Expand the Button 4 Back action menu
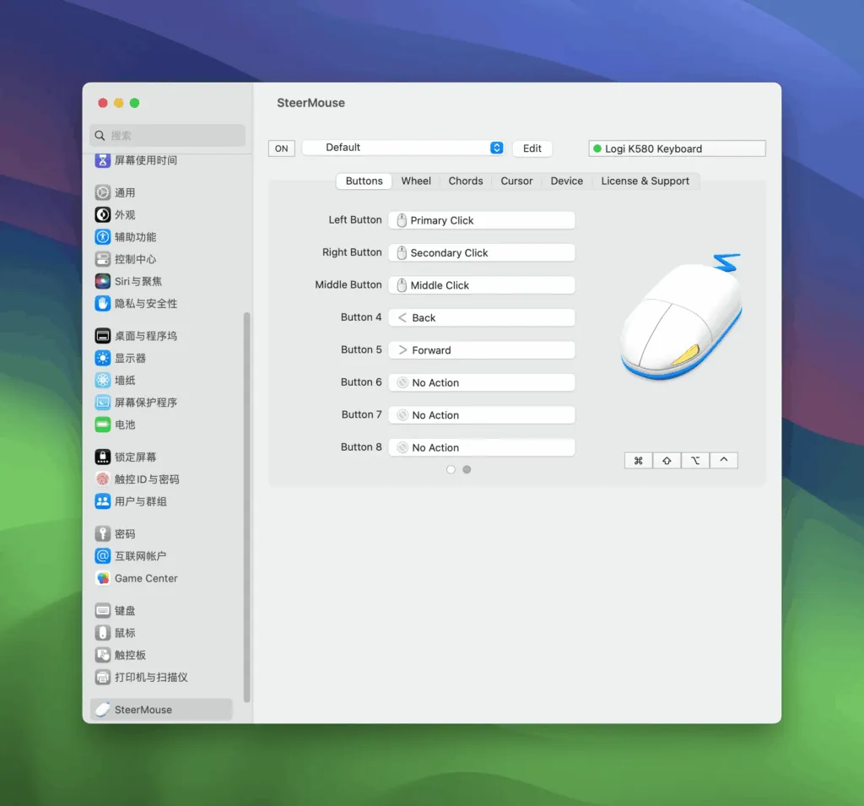864x806 pixels. point(481,318)
